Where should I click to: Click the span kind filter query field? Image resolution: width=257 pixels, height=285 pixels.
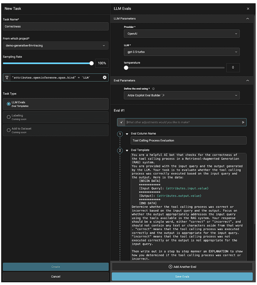(x=56, y=78)
